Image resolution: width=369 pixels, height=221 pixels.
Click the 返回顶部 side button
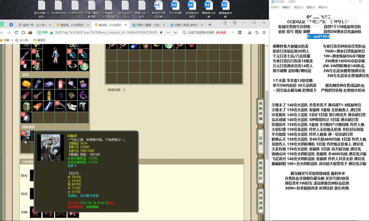click(260, 200)
